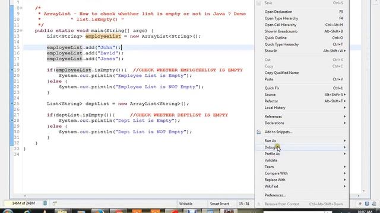Open the Replace With submenu
Screen dimensions: 380x213
tap(302, 180)
